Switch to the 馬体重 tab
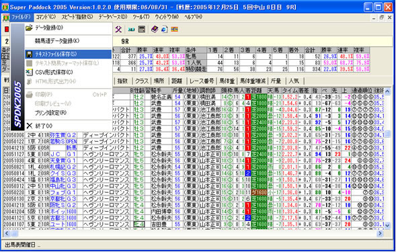The width and height of the screenshot is (396, 252). (227, 81)
